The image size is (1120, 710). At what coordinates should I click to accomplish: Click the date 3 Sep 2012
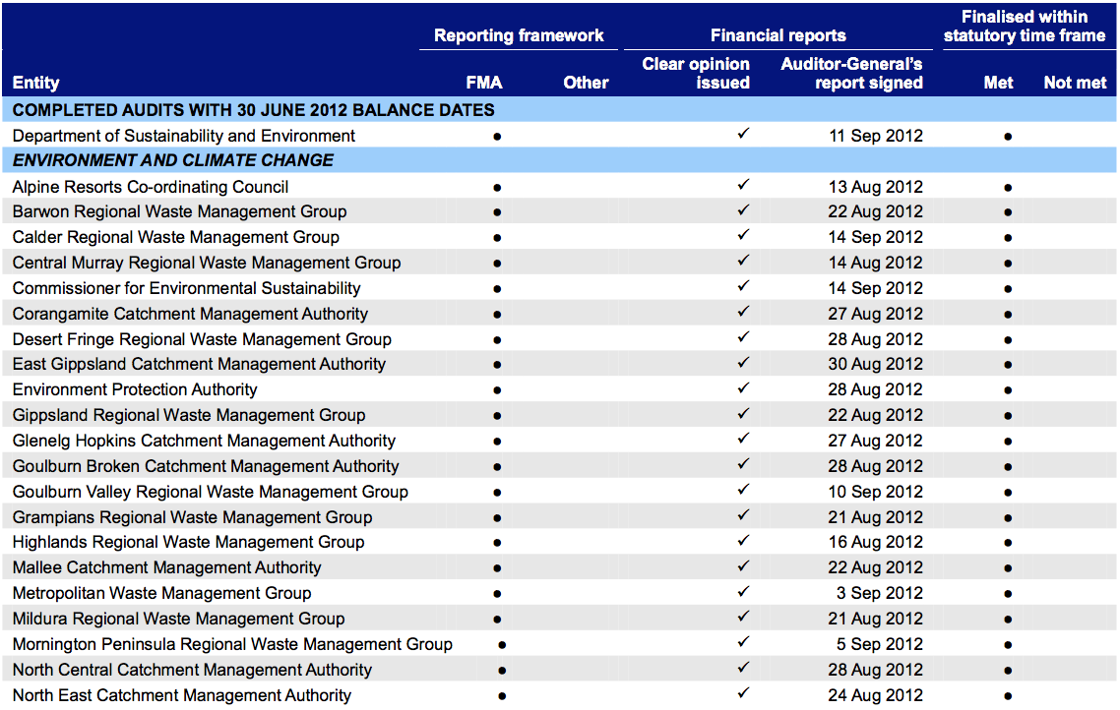880,594
